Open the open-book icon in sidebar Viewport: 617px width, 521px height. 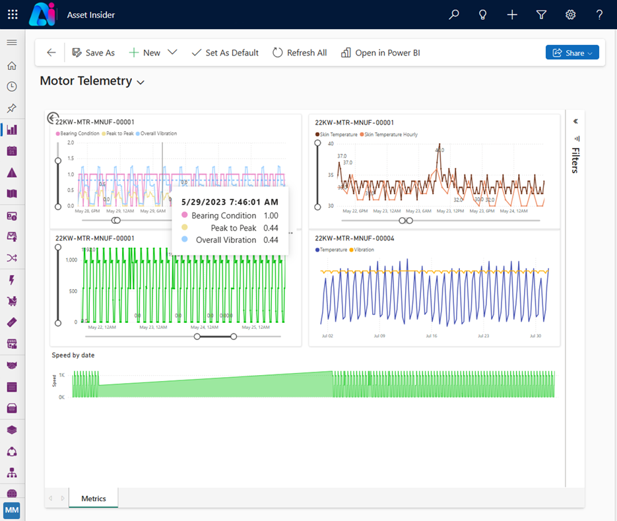point(12,193)
